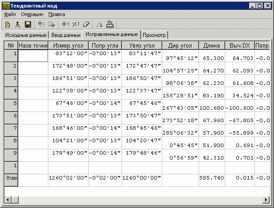Open the Просмотр tab
274x208 pixels.
(x=154, y=35)
